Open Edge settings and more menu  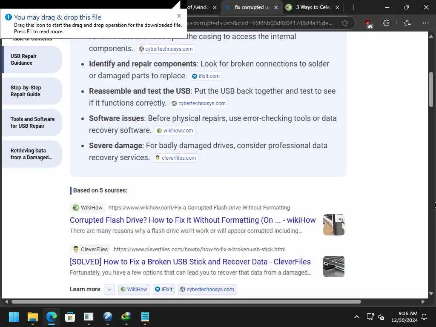(x=425, y=23)
